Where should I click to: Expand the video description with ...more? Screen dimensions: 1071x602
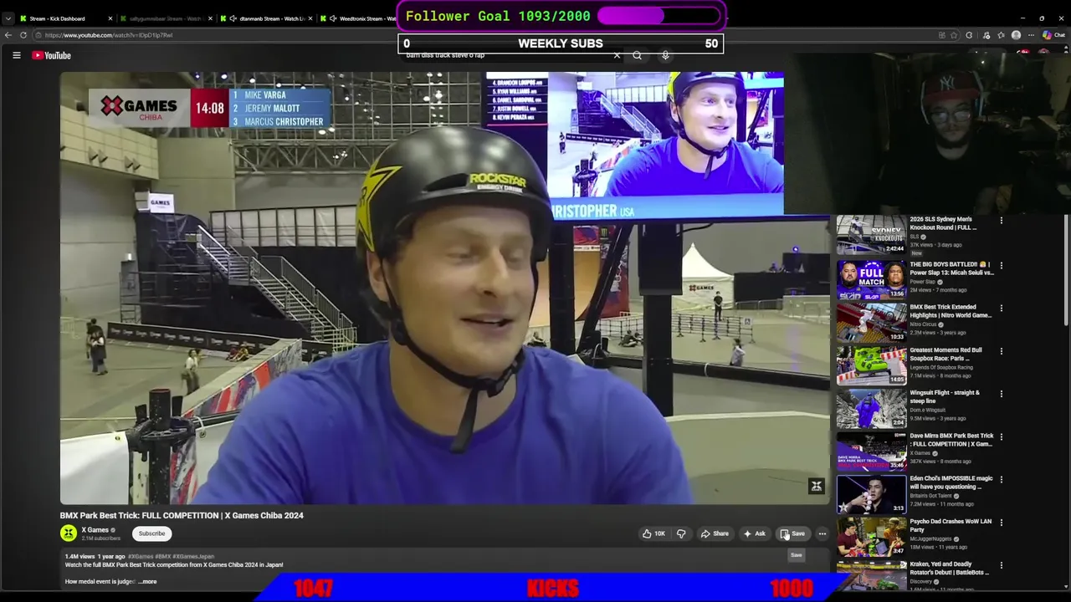(x=148, y=581)
